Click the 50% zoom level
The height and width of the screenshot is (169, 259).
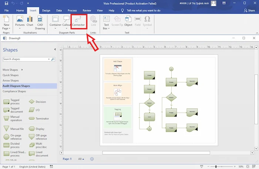[241, 166]
